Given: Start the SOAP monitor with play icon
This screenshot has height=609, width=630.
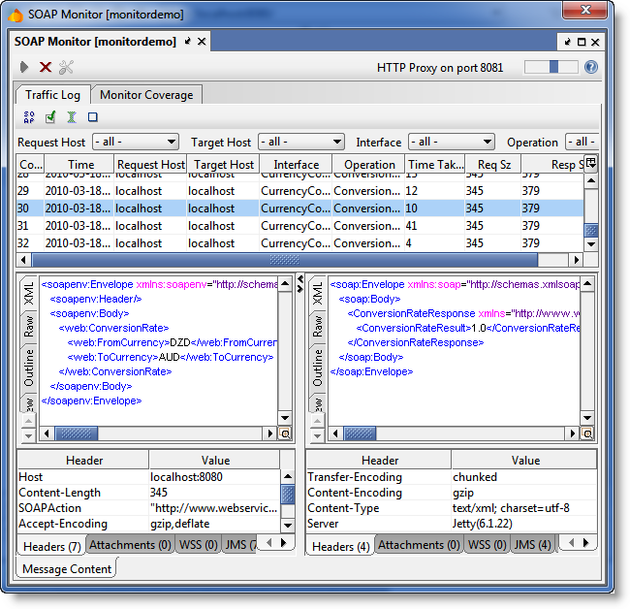Looking at the screenshot, I should pyautogui.click(x=24, y=67).
